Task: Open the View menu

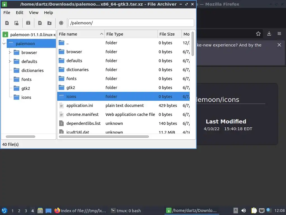Action: point(34,13)
